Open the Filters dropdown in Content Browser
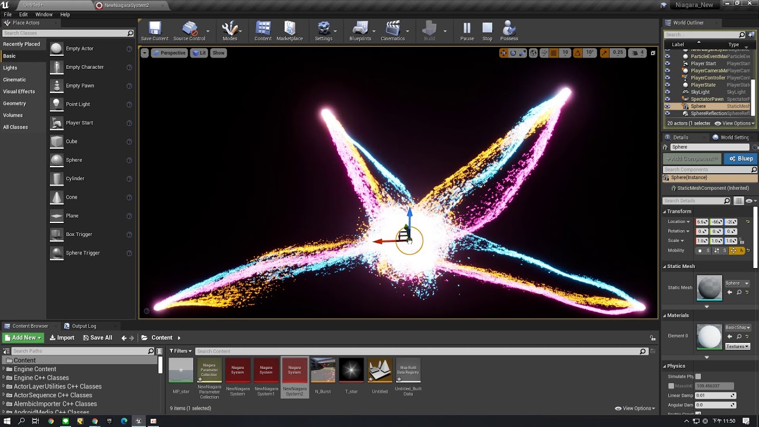Viewport: 759px width, 427px height. tap(181, 351)
